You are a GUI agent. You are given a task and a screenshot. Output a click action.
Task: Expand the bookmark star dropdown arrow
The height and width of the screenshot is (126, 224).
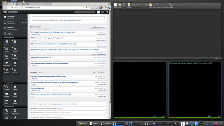click(86, 7)
